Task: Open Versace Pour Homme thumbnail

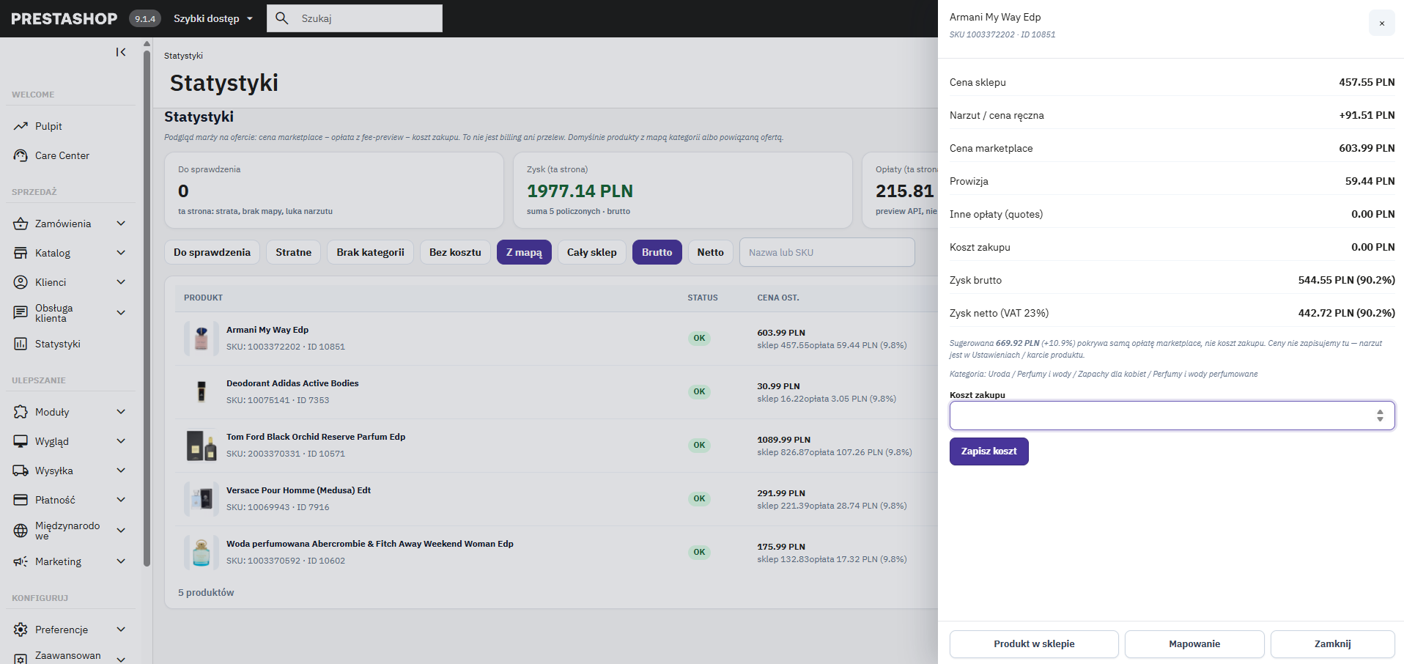Action: tap(202, 498)
